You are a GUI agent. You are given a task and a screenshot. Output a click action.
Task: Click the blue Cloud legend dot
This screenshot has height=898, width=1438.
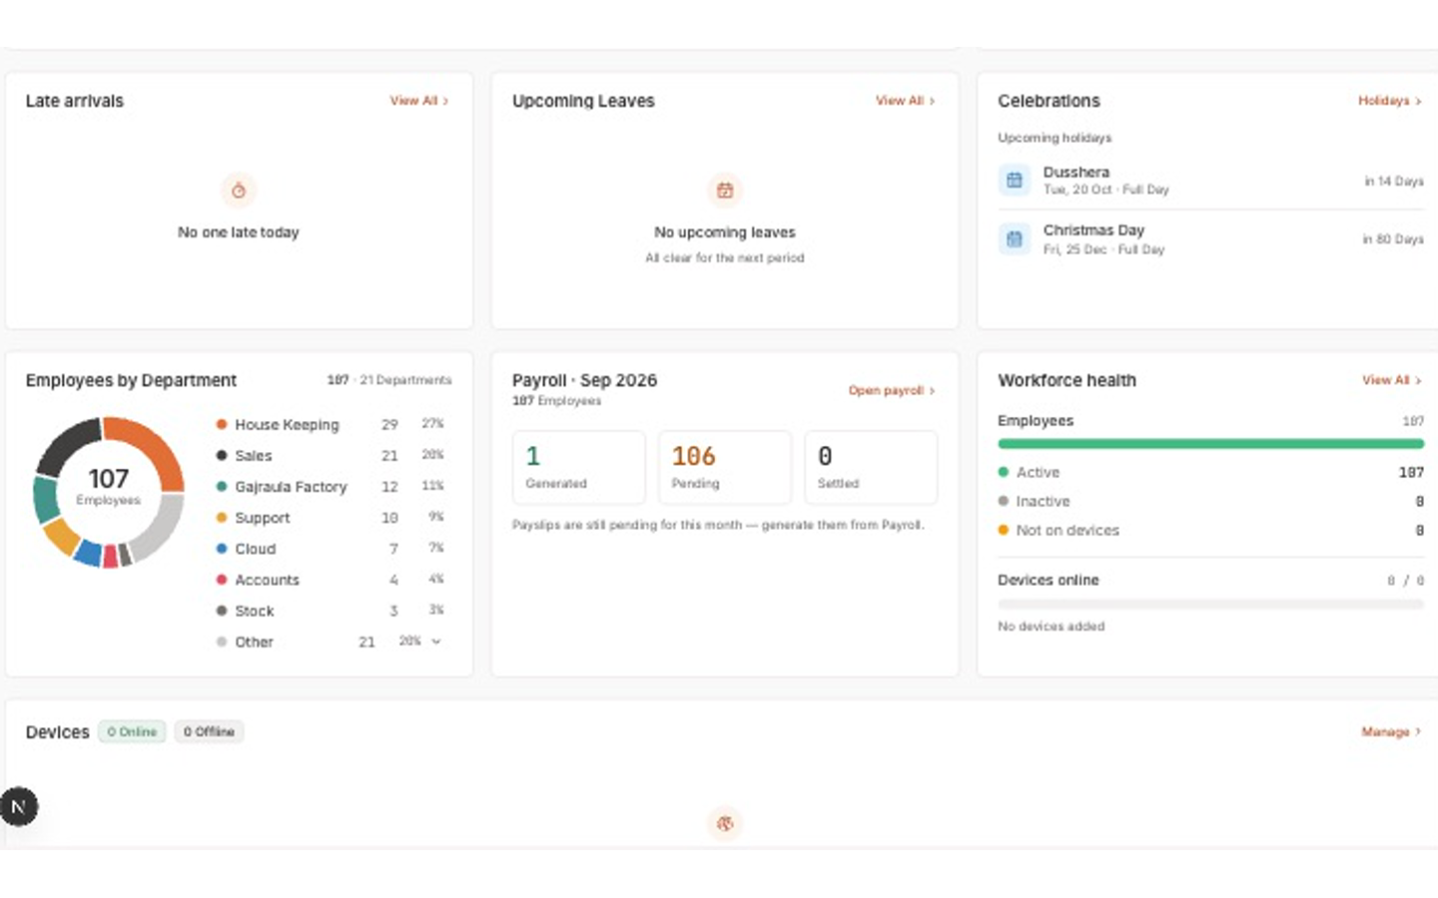pos(222,548)
